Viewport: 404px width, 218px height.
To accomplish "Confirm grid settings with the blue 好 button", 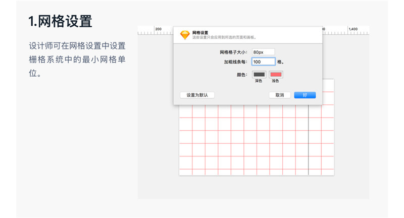I will pyautogui.click(x=305, y=95).
